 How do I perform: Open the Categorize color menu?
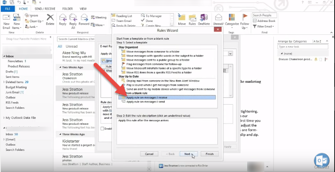coord(232,21)
